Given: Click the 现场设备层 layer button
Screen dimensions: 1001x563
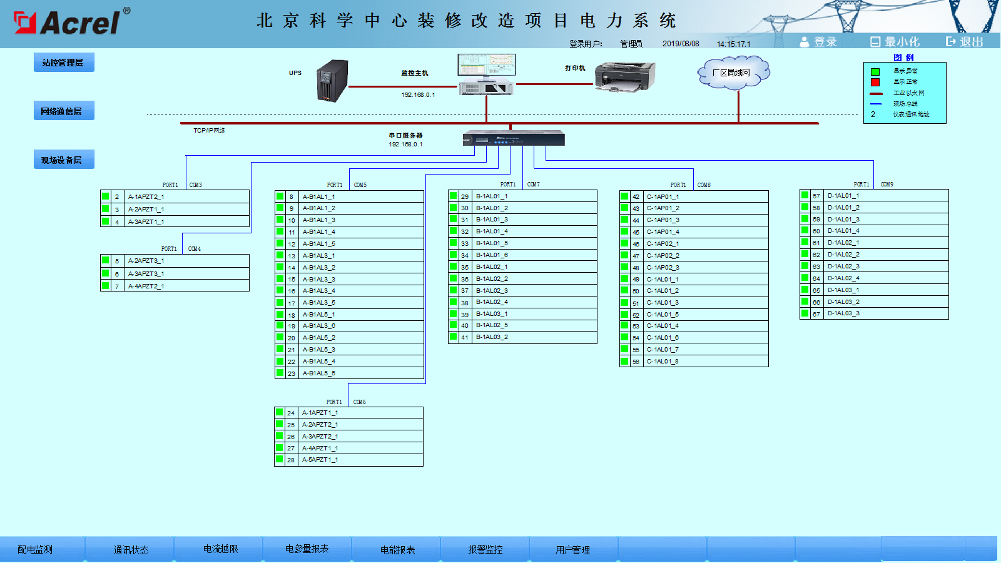Looking at the screenshot, I should (x=63, y=160).
